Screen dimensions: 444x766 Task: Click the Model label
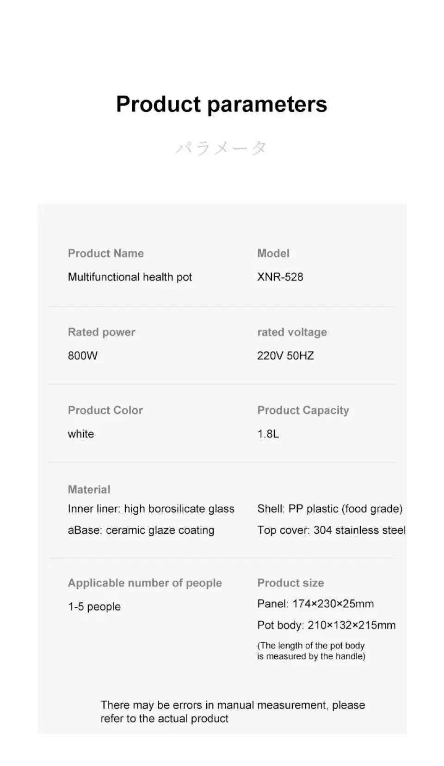[x=273, y=253]
